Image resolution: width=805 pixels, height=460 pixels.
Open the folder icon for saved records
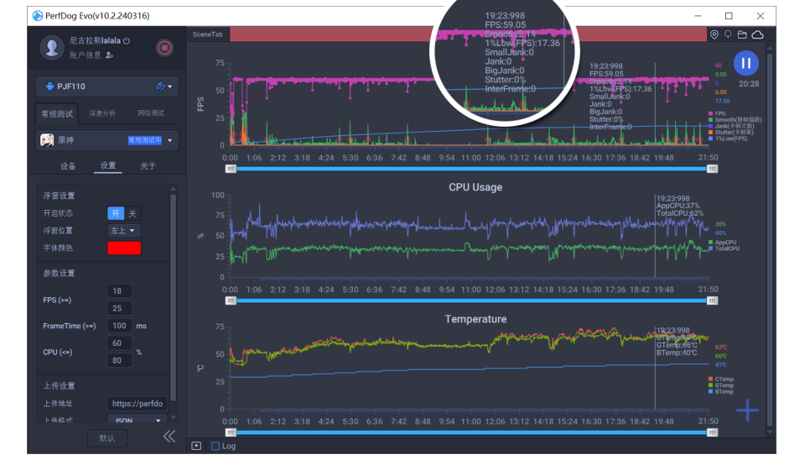pos(743,34)
